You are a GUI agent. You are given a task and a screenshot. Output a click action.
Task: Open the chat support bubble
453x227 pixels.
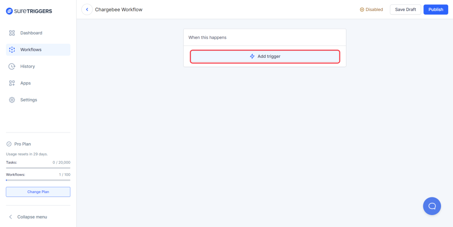point(432,206)
